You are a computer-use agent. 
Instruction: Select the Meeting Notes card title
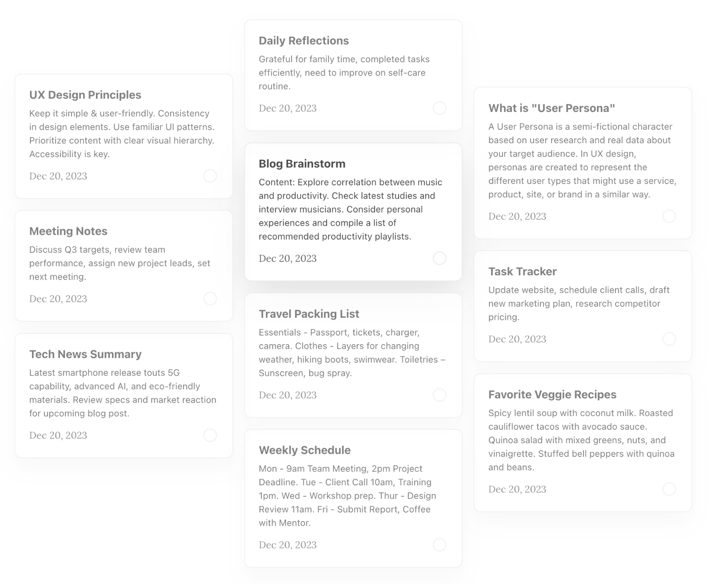coord(68,232)
